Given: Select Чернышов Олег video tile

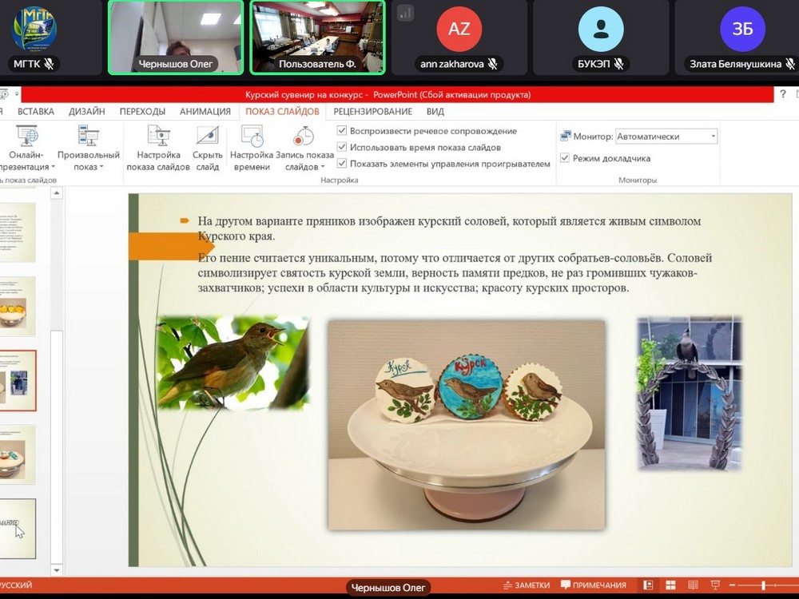Looking at the screenshot, I should tap(176, 37).
